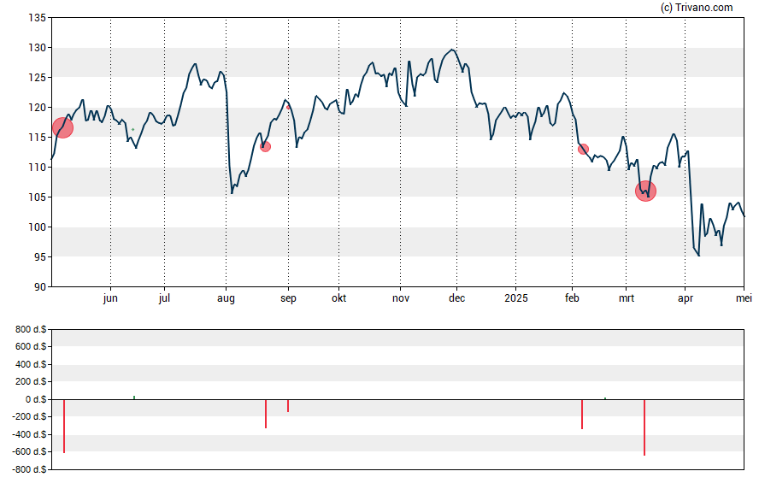The height and width of the screenshot is (483, 759).
Task: Click the "apr" axis label
Action: point(685,298)
